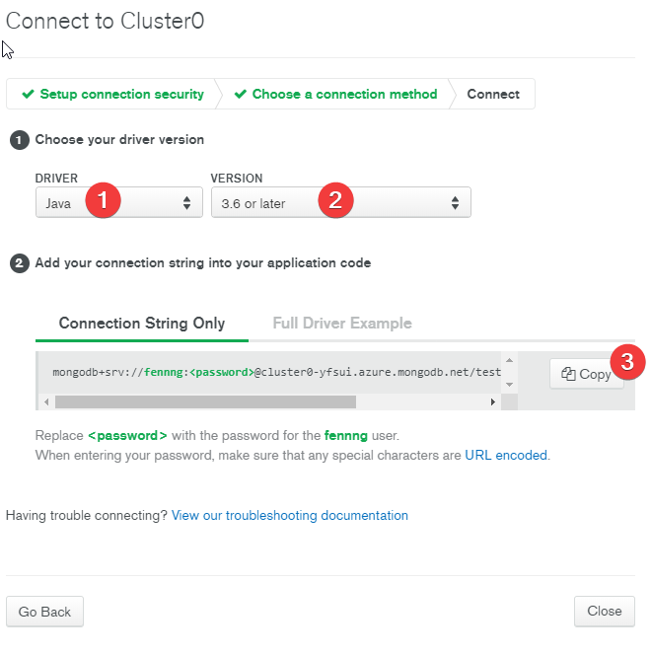The image size is (651, 655).
Task: Click step 2 circle beside Add your connection string
Action: [19, 263]
